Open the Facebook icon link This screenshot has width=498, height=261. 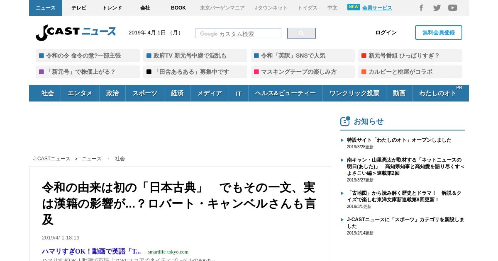click(x=421, y=8)
